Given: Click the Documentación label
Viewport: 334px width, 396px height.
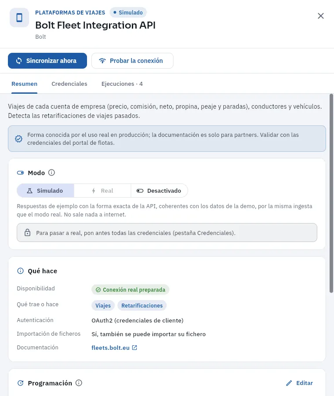Looking at the screenshot, I should click(x=38, y=348).
